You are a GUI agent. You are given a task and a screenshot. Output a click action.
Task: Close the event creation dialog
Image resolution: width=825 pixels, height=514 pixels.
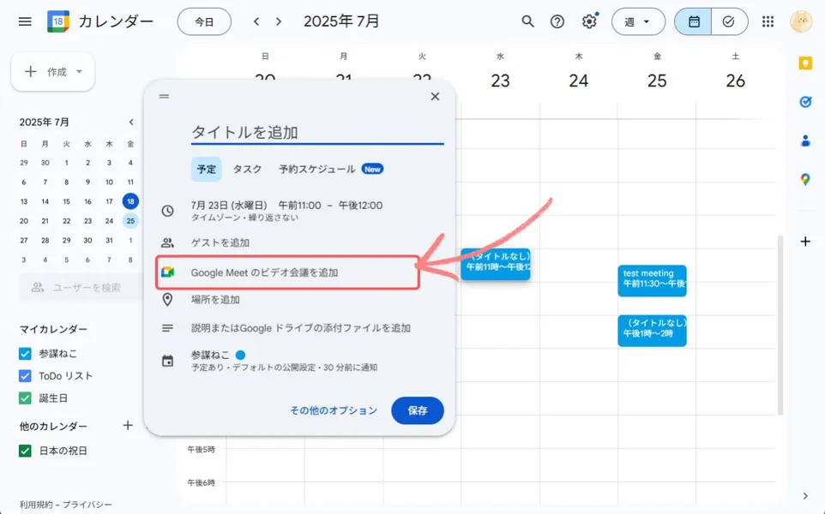(x=435, y=96)
